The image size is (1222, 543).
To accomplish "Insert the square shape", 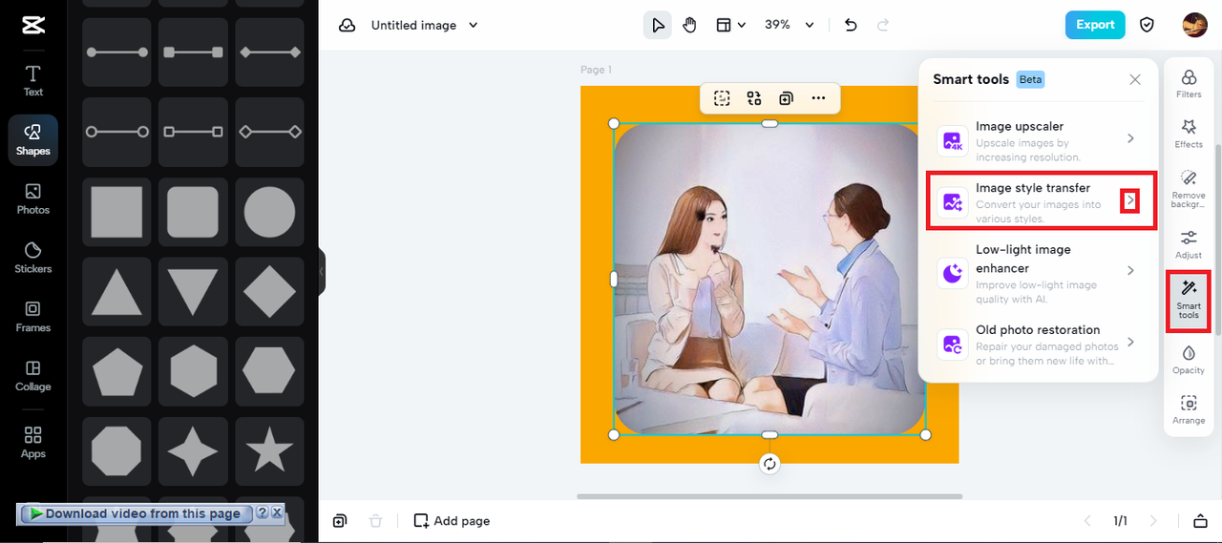I will [116, 212].
